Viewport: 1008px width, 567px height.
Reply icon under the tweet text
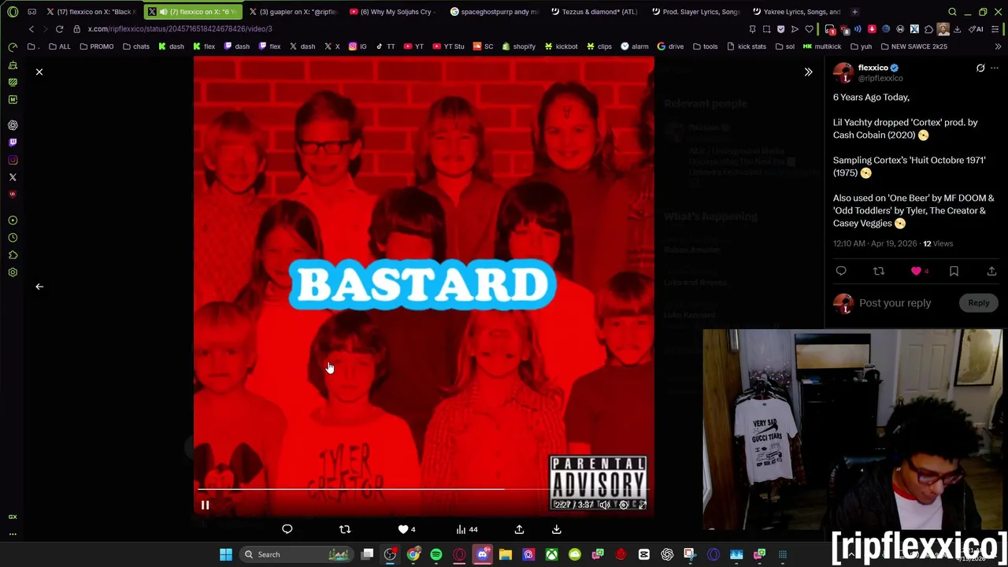841,271
